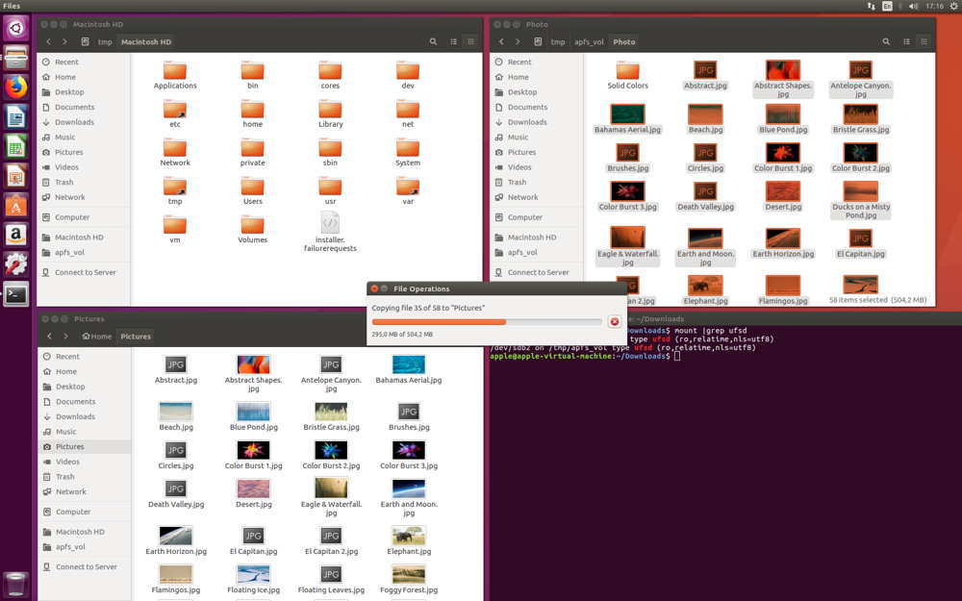Click the volume icon in the top panel
The width and height of the screenshot is (962, 601).
912,6
